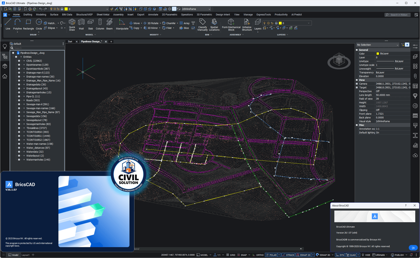Click the lightbulb tips icon in left sidebar
This screenshot has width=420, height=258.
pos(5,47)
